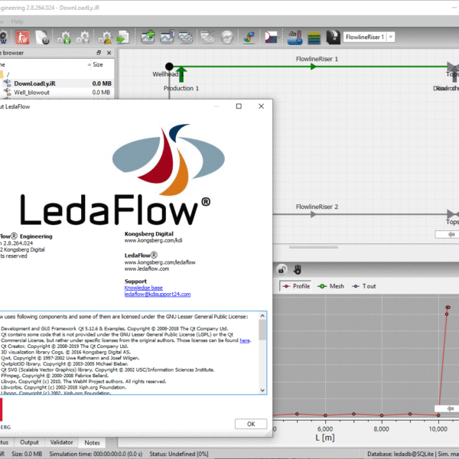The image size is (459, 459).
Task: Open the red and blue phase diagram icon
Action: 271,37
